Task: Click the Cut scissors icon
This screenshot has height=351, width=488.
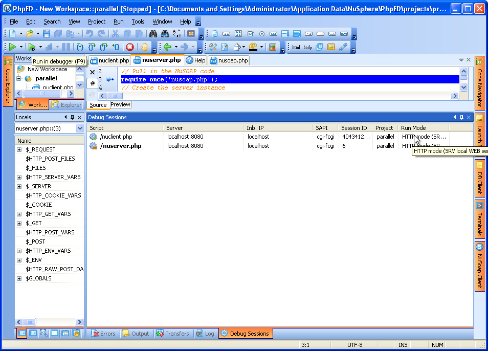Action: [115, 34]
